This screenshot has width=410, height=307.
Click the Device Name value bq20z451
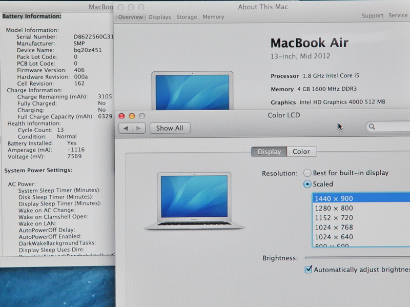tap(88, 50)
